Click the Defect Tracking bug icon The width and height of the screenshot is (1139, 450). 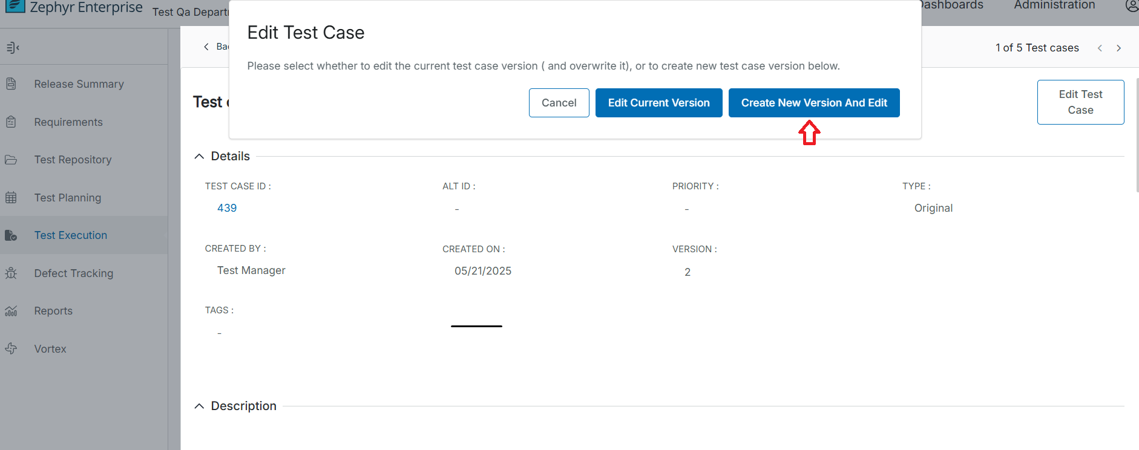pos(11,273)
